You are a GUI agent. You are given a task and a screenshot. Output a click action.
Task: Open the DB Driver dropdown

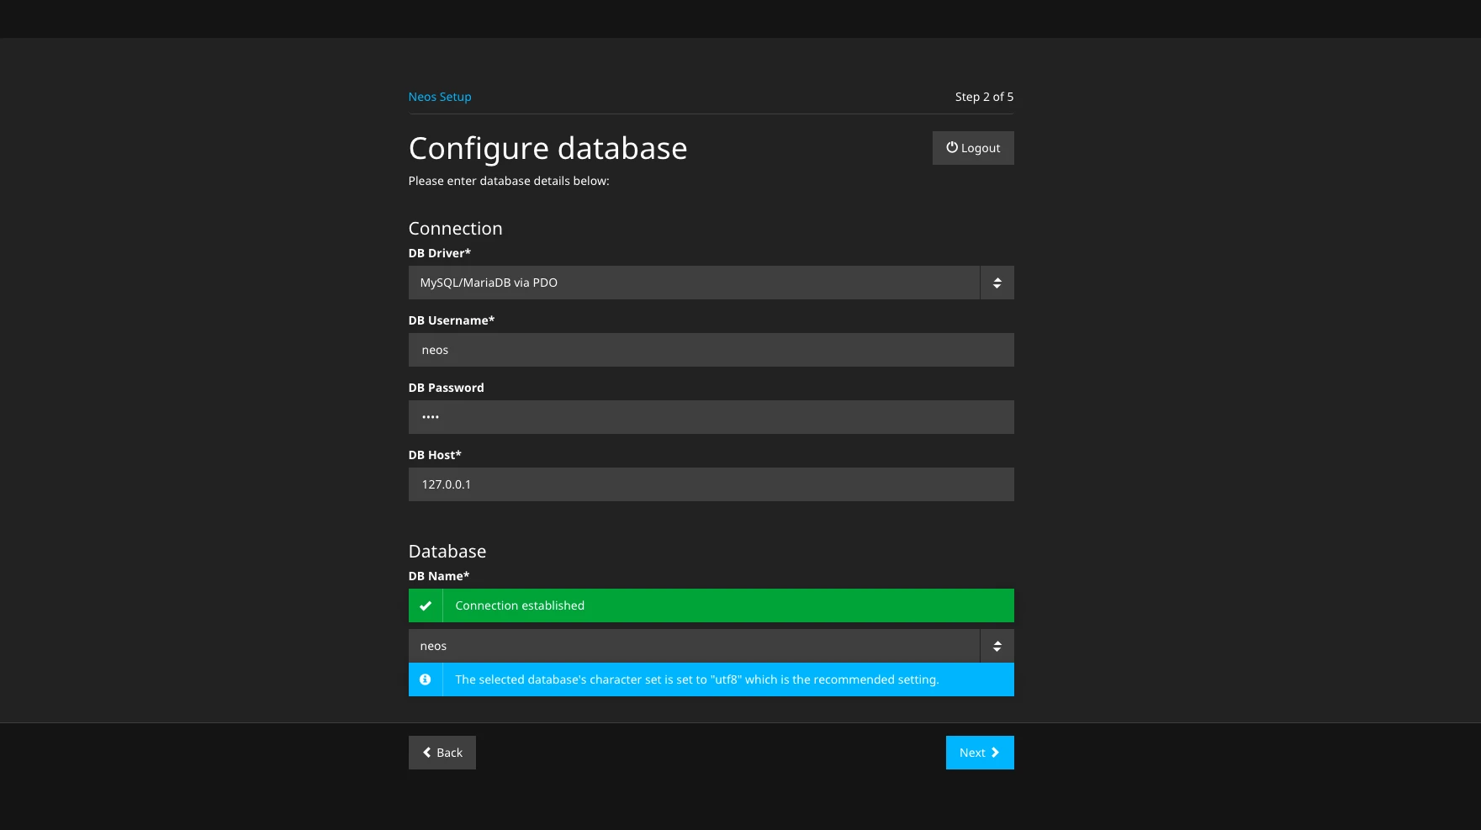tap(711, 283)
